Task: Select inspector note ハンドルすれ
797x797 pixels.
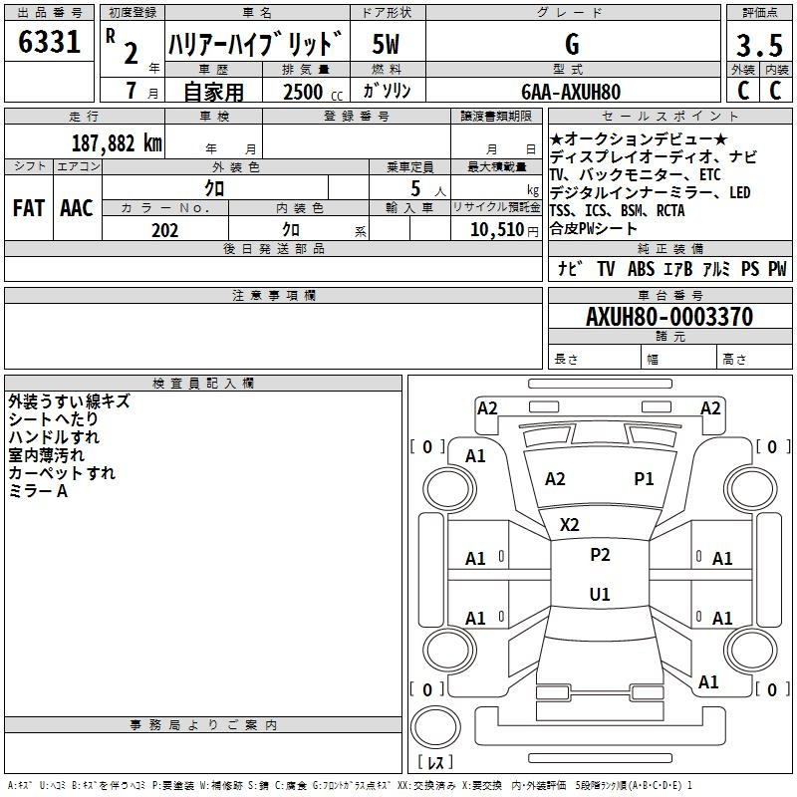Action: pos(54,436)
